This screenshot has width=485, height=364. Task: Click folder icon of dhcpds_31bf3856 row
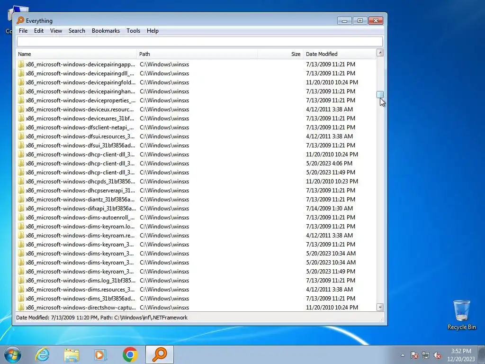(x=21, y=182)
